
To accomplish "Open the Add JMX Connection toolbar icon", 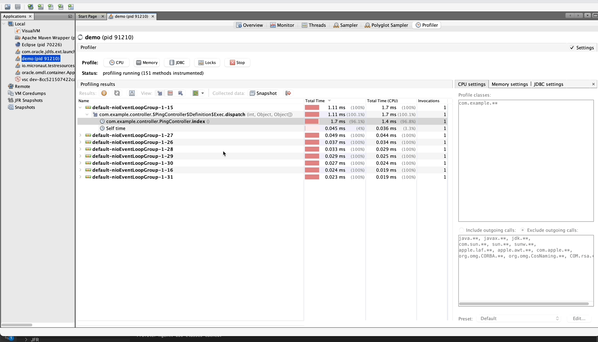I will pyautogui.click(x=41, y=7).
